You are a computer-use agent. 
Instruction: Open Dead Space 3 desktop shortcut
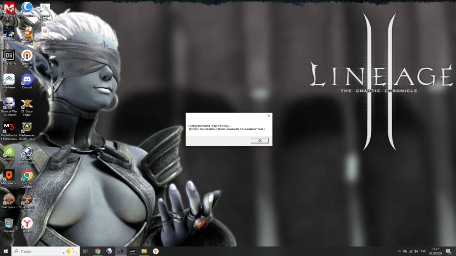coord(9,201)
